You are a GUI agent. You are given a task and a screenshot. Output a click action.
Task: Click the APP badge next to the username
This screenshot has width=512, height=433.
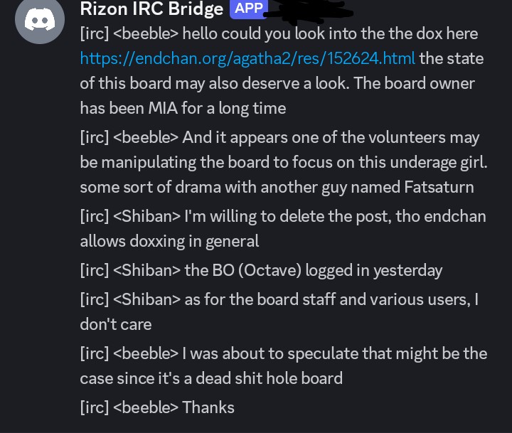(x=248, y=9)
